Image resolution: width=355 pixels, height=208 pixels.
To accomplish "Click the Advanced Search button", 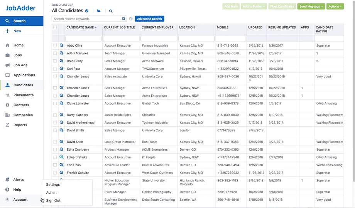I will tap(149, 19).
